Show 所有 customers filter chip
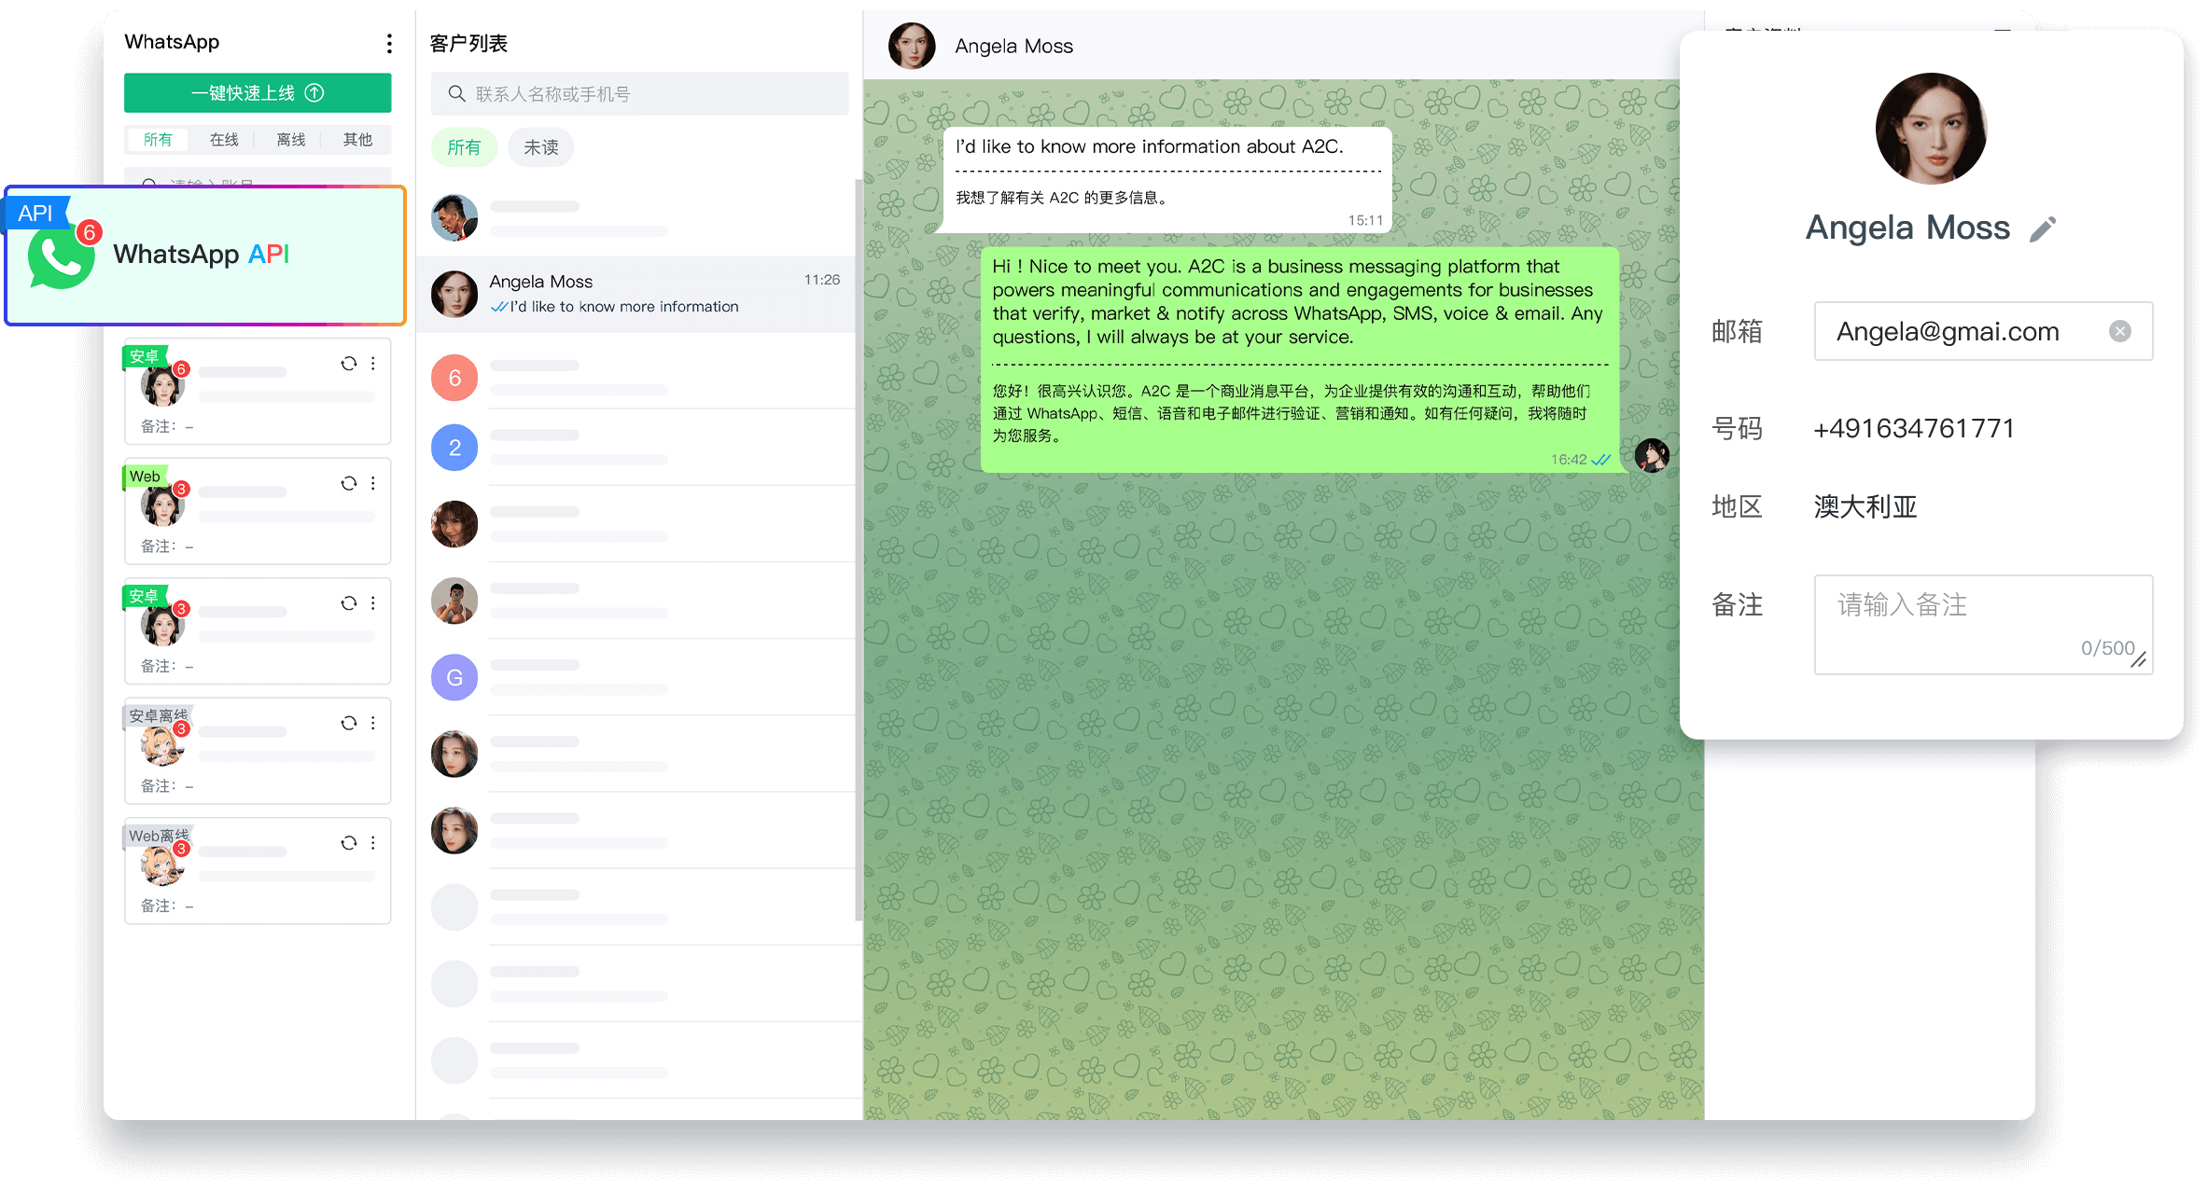This screenshot has width=2207, height=1190. pyautogui.click(x=464, y=147)
